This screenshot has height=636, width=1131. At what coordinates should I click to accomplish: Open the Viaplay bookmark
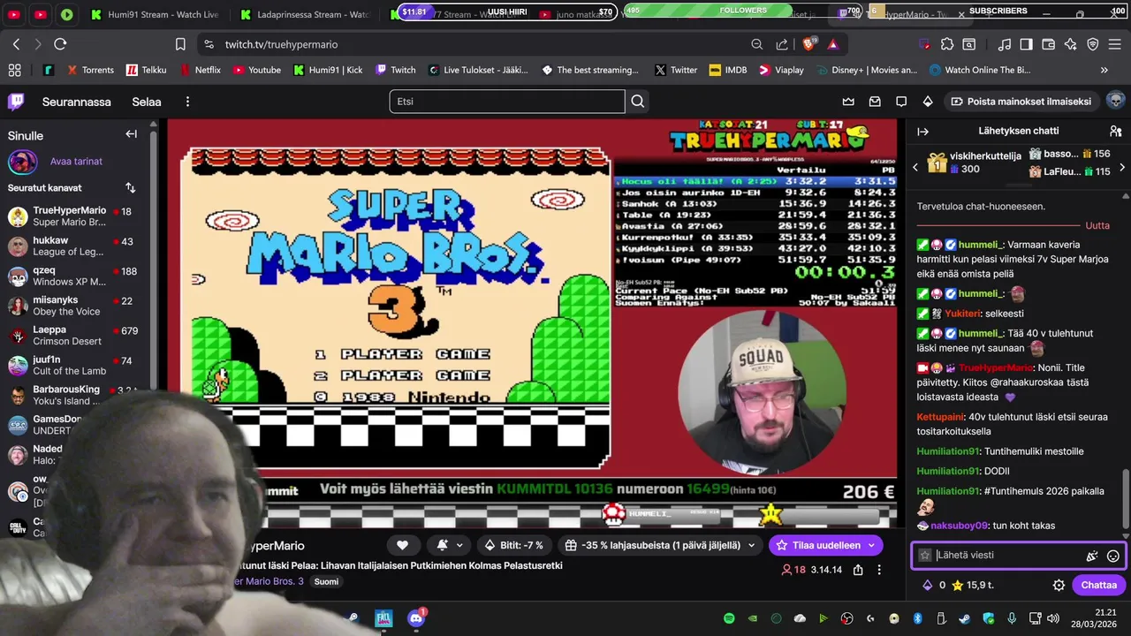pyautogui.click(x=781, y=70)
